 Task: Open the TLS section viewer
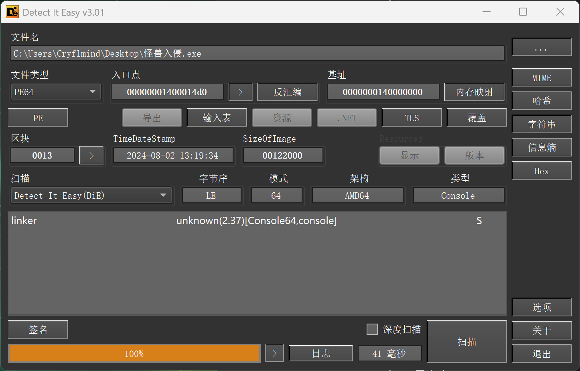(412, 118)
